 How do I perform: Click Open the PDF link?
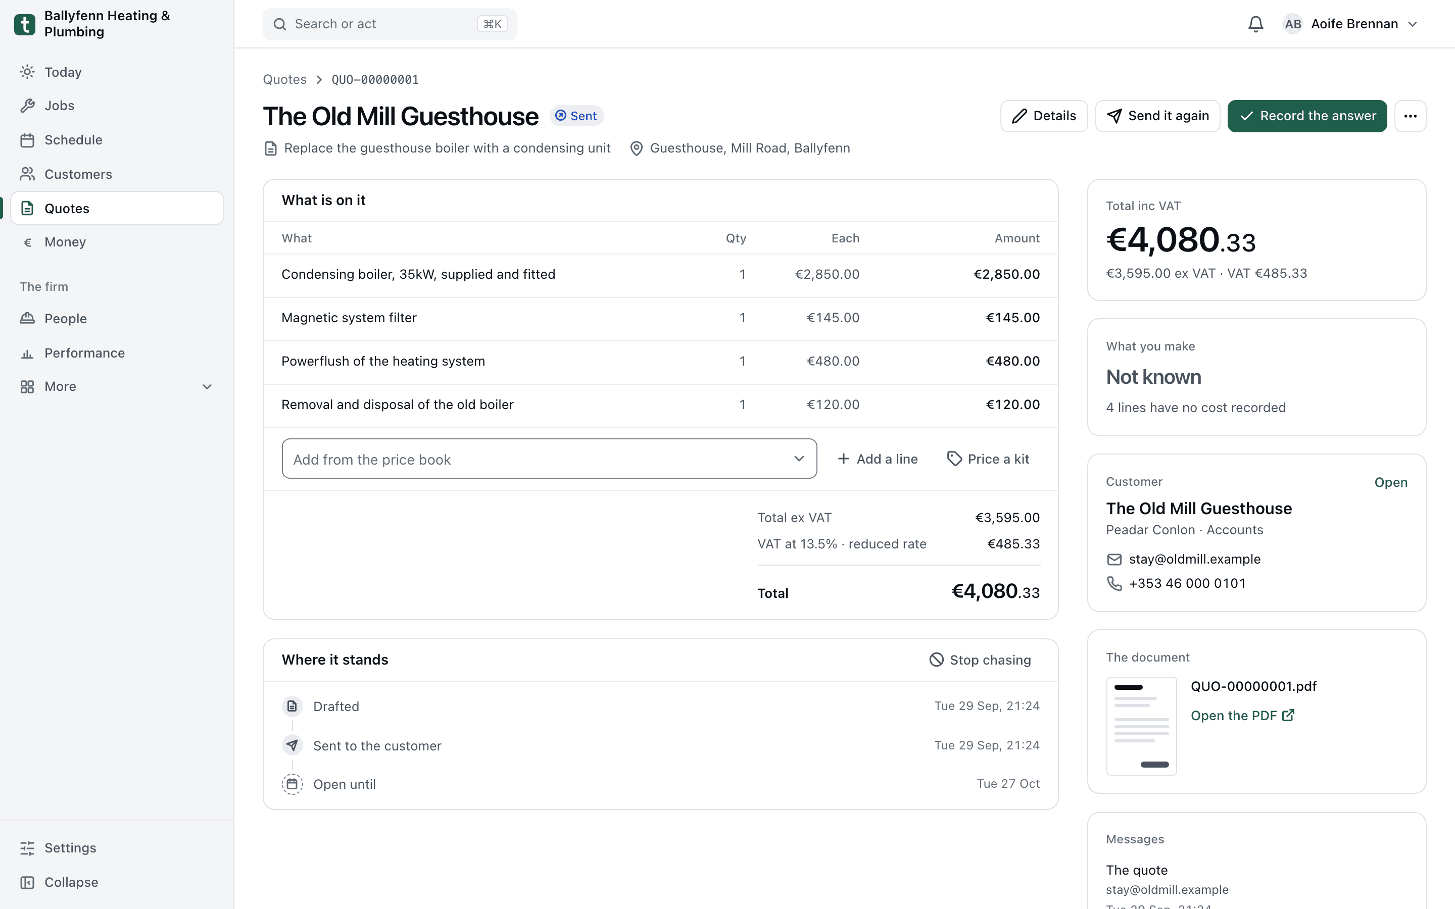[x=1242, y=716]
